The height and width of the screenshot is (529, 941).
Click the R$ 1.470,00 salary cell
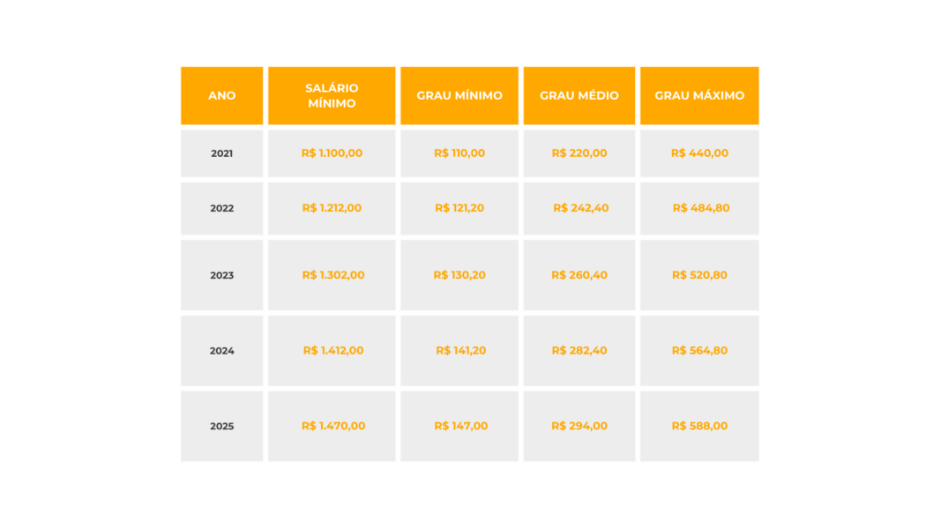332,426
